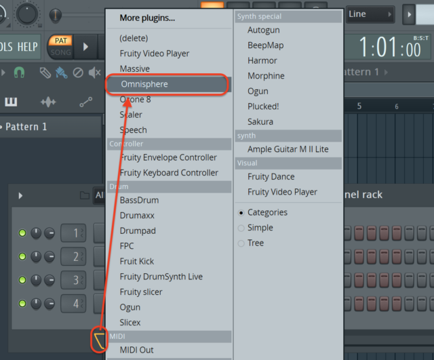Choose Omnisphere from the plugin list
Viewport: 434px width, 360px height.
pos(167,84)
